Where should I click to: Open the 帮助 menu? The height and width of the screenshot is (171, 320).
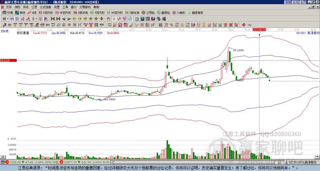pos(96,7)
